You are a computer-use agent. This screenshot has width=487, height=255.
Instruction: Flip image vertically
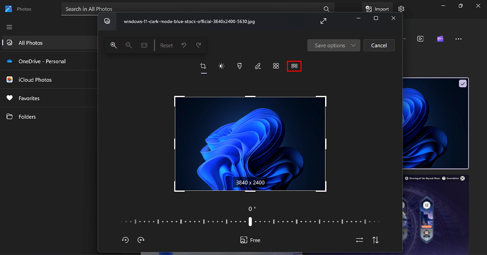[x=375, y=240]
